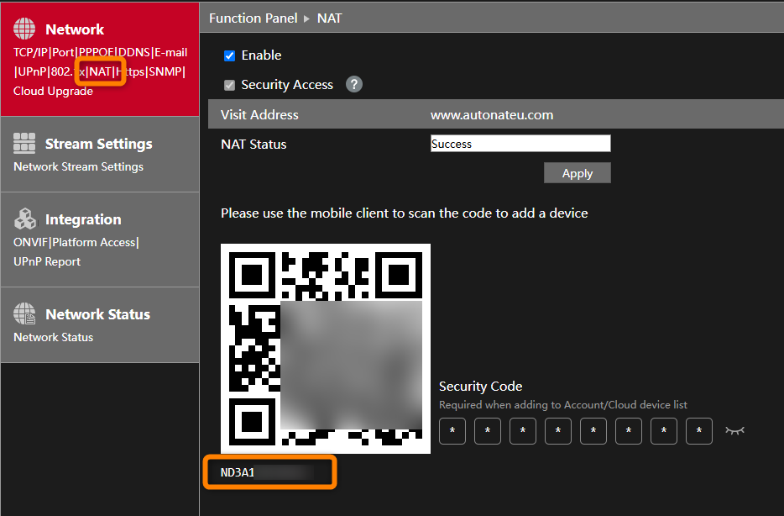Open the Port settings link
784x516 pixels.
(x=63, y=53)
